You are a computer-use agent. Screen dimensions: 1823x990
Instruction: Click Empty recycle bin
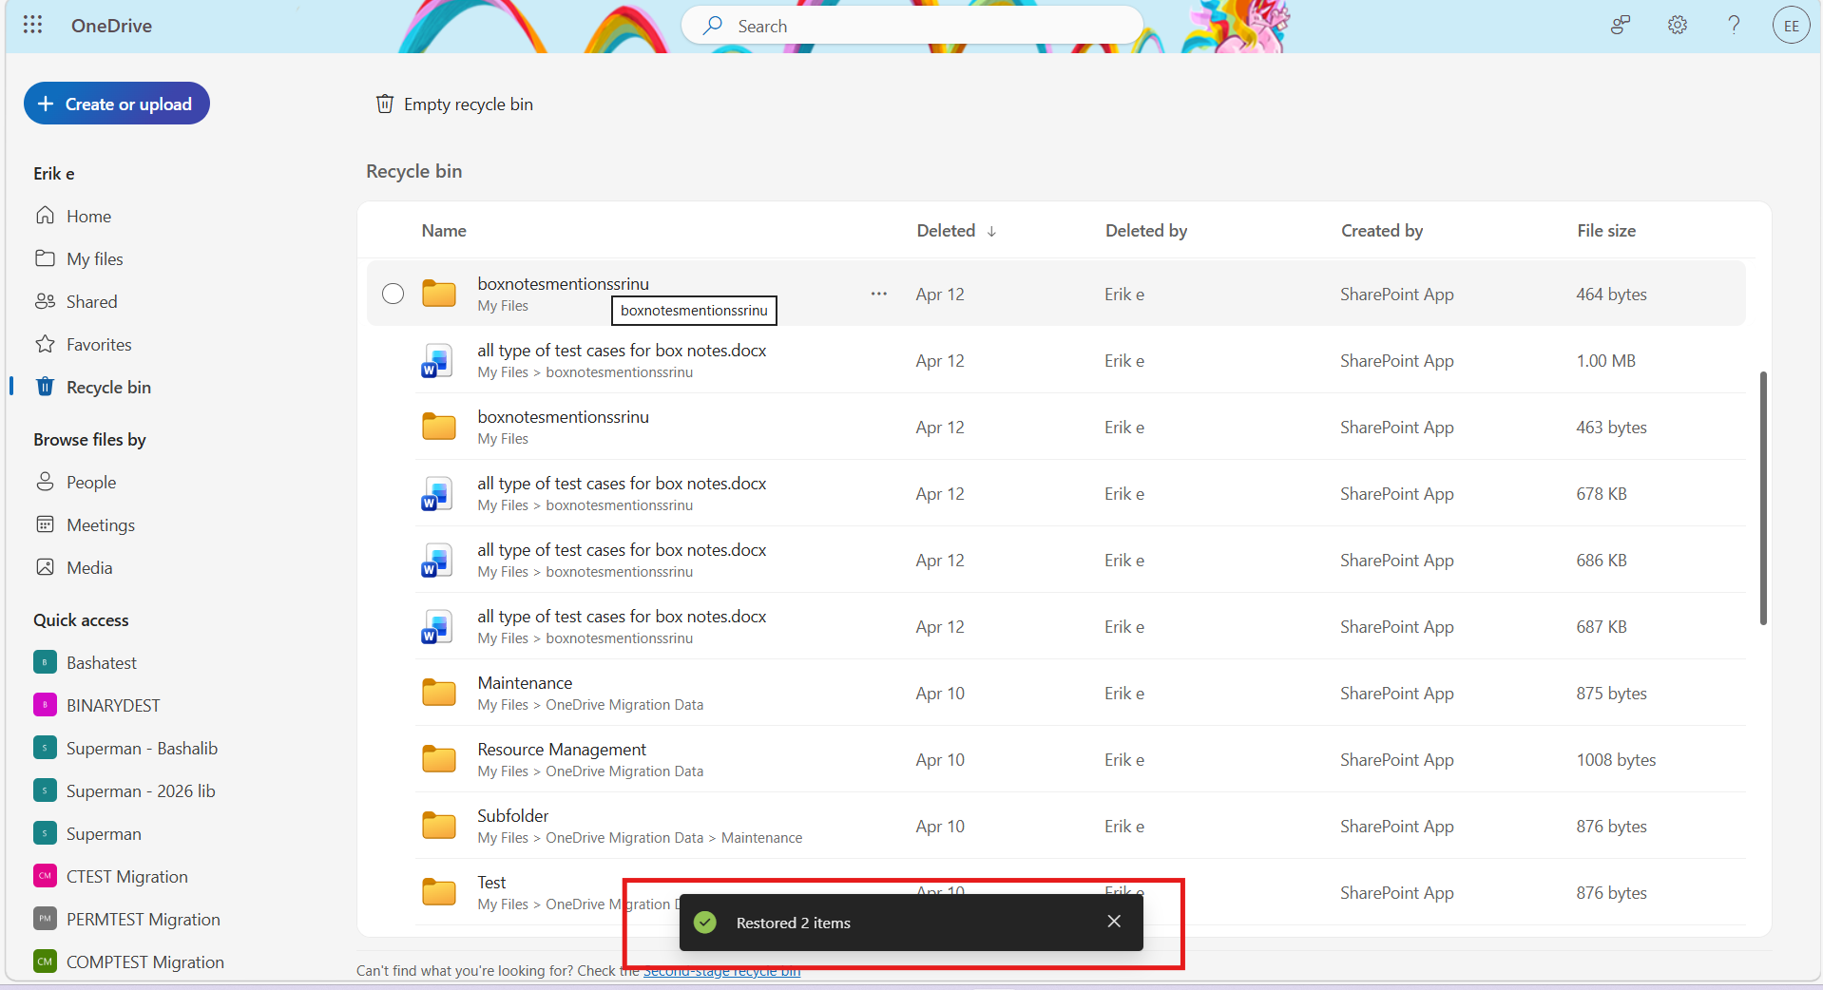pyautogui.click(x=454, y=104)
